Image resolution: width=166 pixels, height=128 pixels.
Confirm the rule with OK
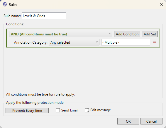click(x=128, y=121)
